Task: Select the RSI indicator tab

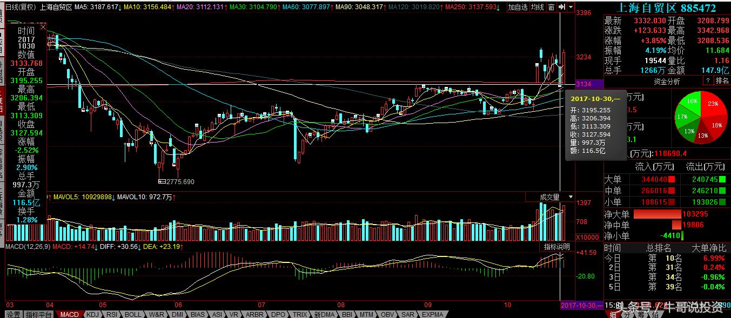Action: 112,314
